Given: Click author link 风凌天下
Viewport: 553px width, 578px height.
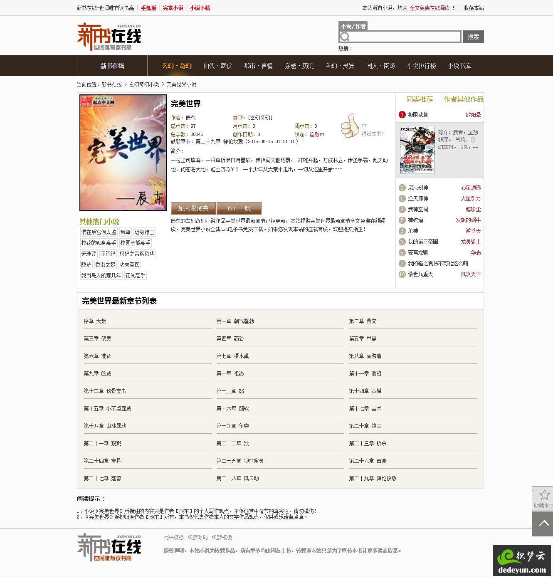Looking at the screenshot, I should point(471,274).
